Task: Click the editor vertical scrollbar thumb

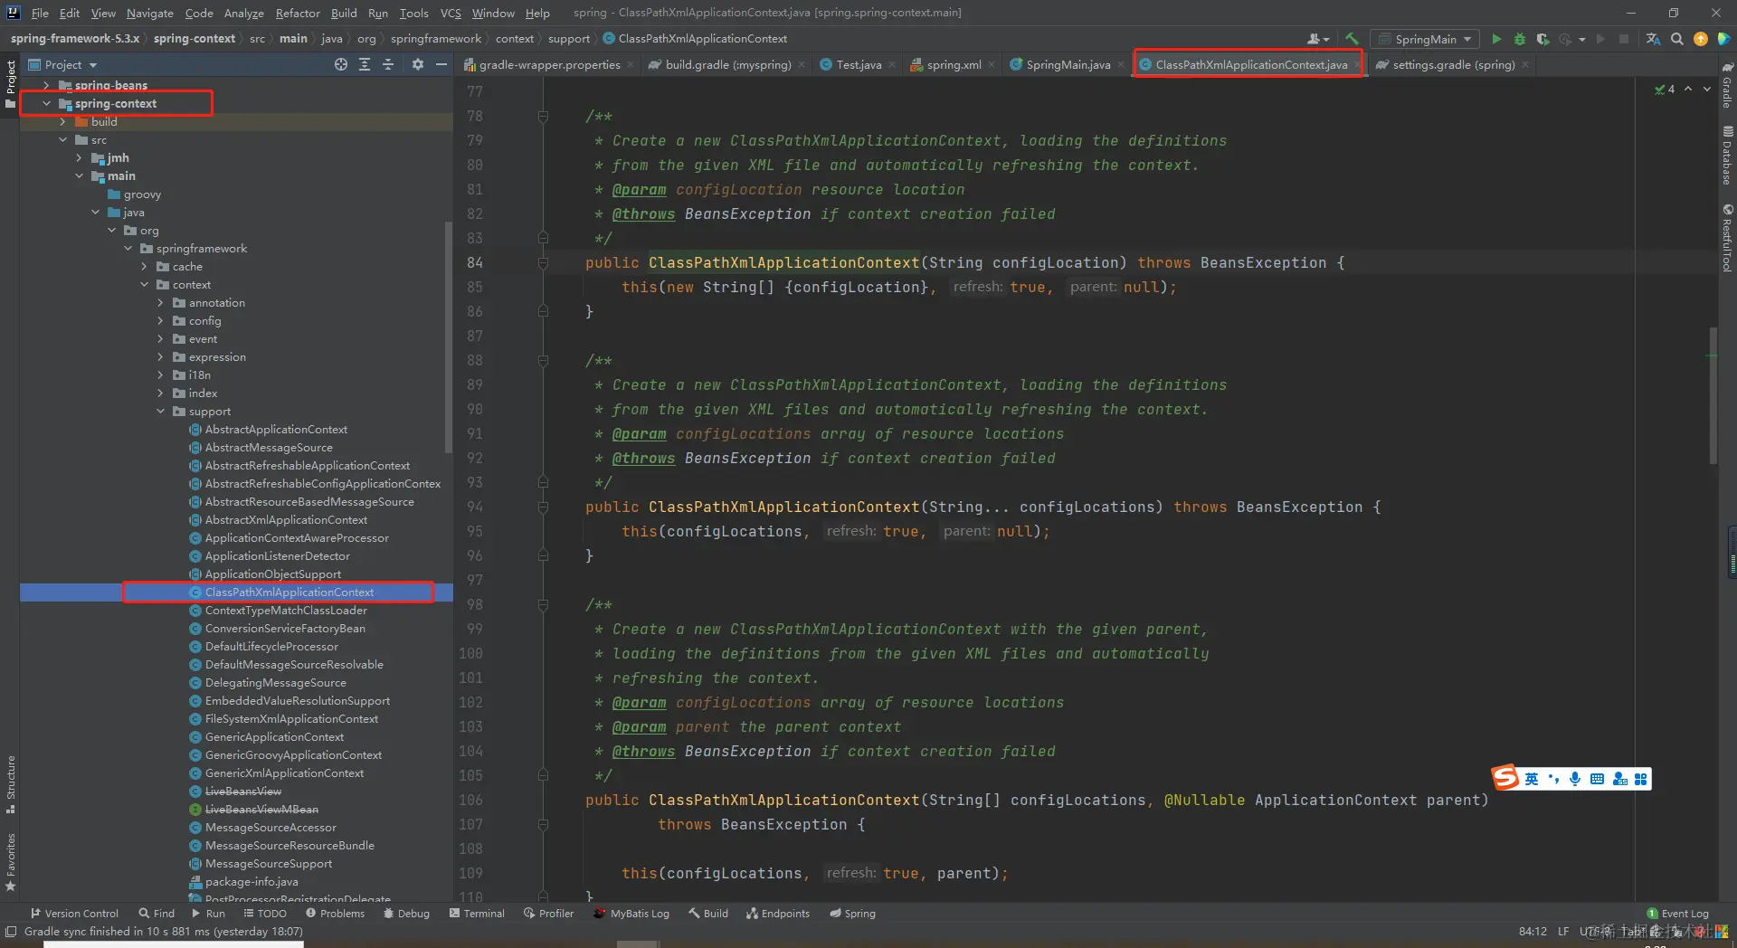Action: click(1713, 395)
